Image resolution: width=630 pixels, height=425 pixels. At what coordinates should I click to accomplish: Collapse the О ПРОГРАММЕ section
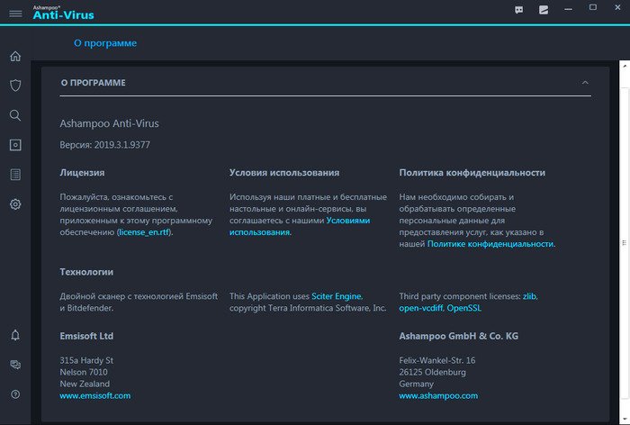[x=585, y=83]
